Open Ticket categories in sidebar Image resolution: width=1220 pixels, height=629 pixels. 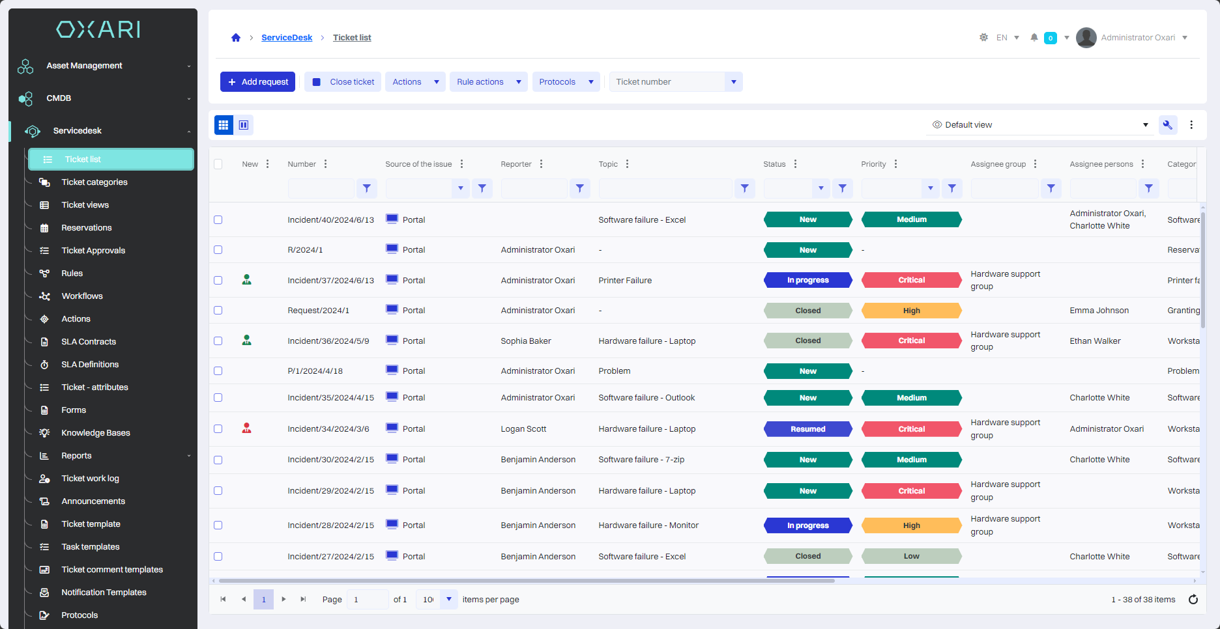point(94,182)
